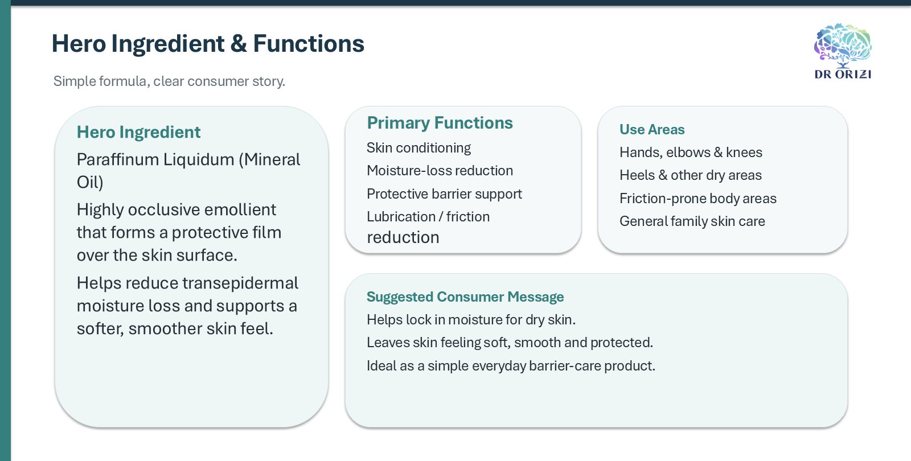The image size is (911, 461).
Task: Click the 'Heels & other dry areas' line
Action: coord(691,175)
